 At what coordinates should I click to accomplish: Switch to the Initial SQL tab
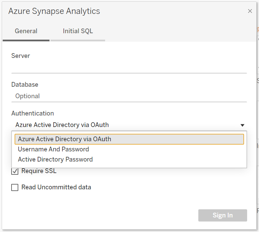click(x=78, y=31)
